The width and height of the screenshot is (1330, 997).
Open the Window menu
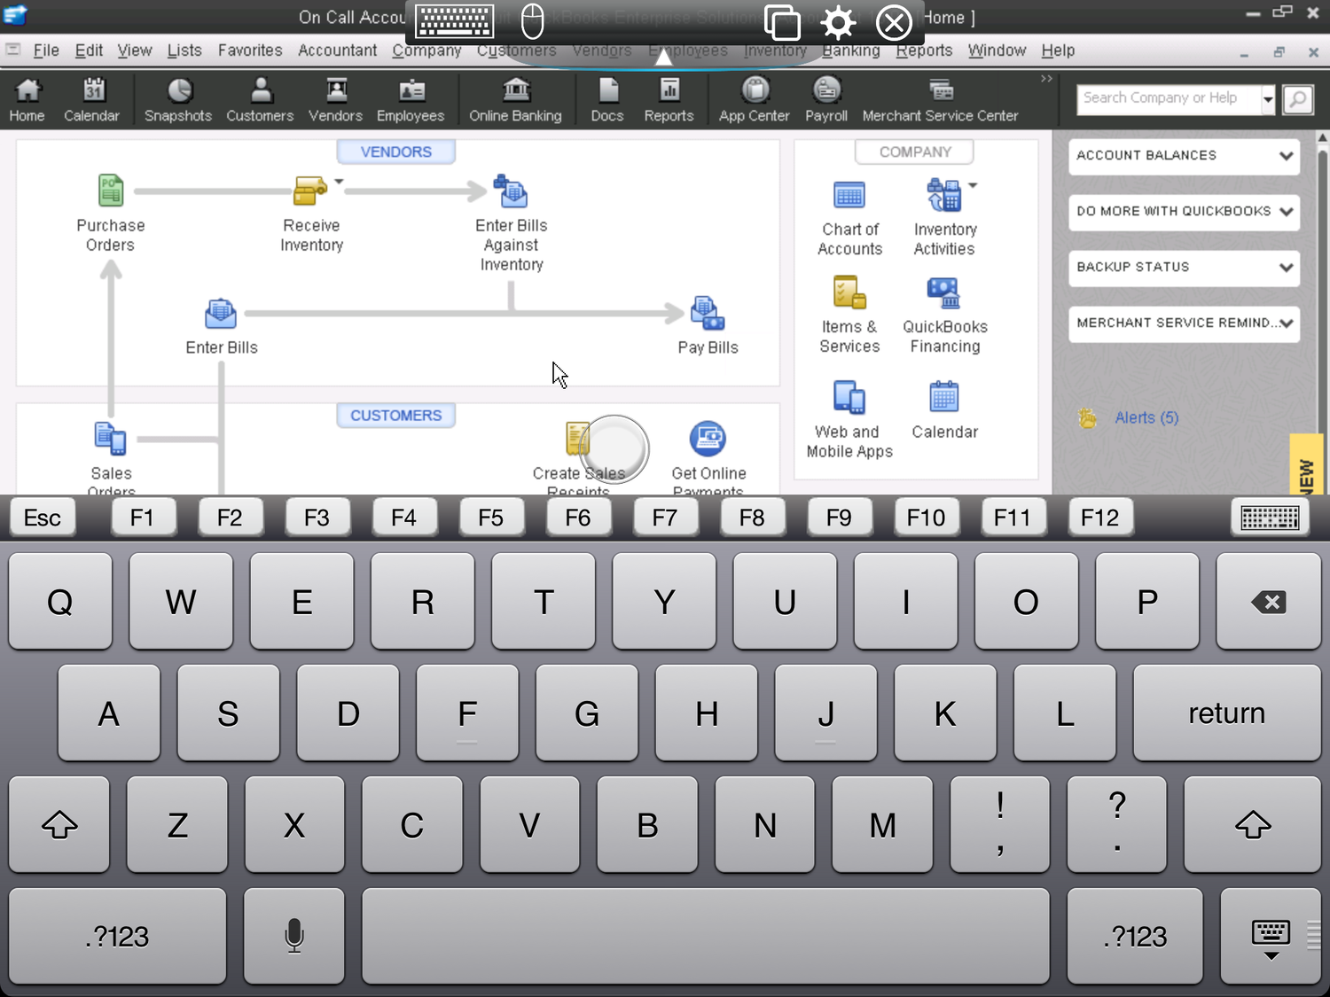point(997,51)
